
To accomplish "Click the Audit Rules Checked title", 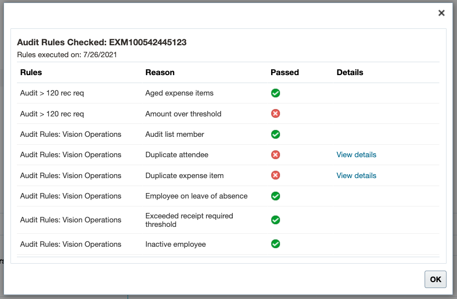I will click(x=102, y=42).
